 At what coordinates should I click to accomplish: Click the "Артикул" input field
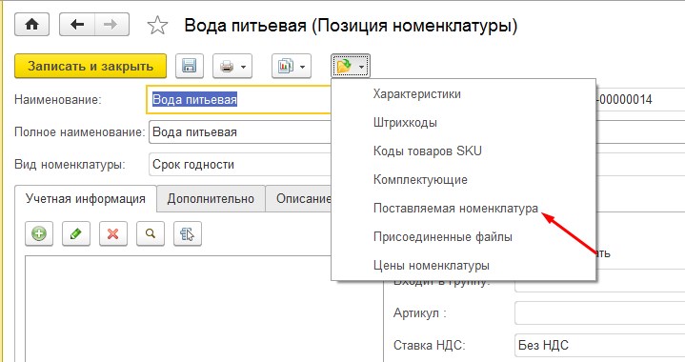[x=600, y=312]
